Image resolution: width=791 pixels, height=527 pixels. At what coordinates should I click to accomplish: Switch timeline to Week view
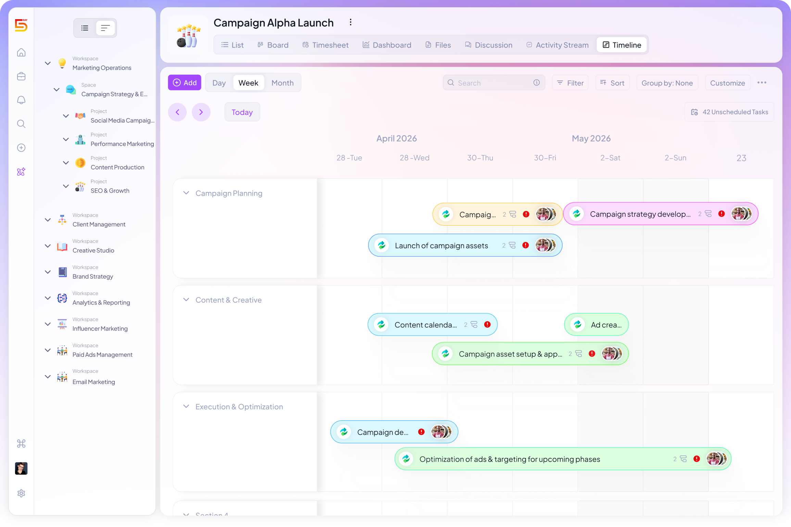pyautogui.click(x=248, y=83)
